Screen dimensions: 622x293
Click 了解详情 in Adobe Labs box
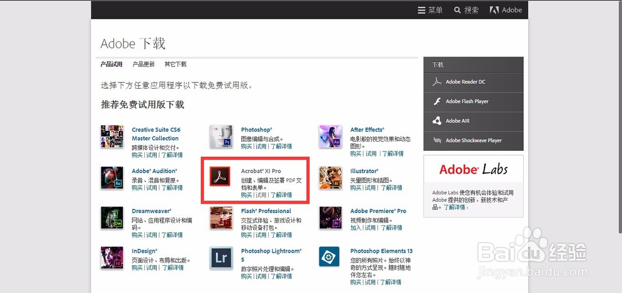pos(455,207)
